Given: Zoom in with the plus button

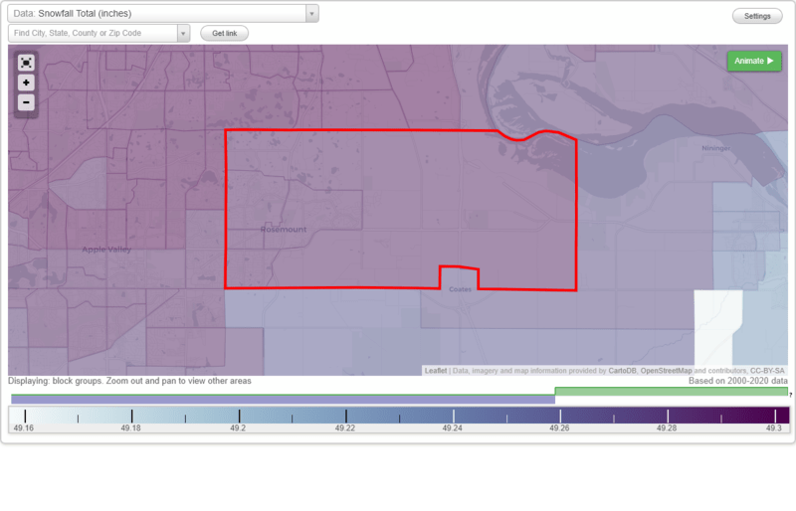Looking at the screenshot, I should [26, 83].
